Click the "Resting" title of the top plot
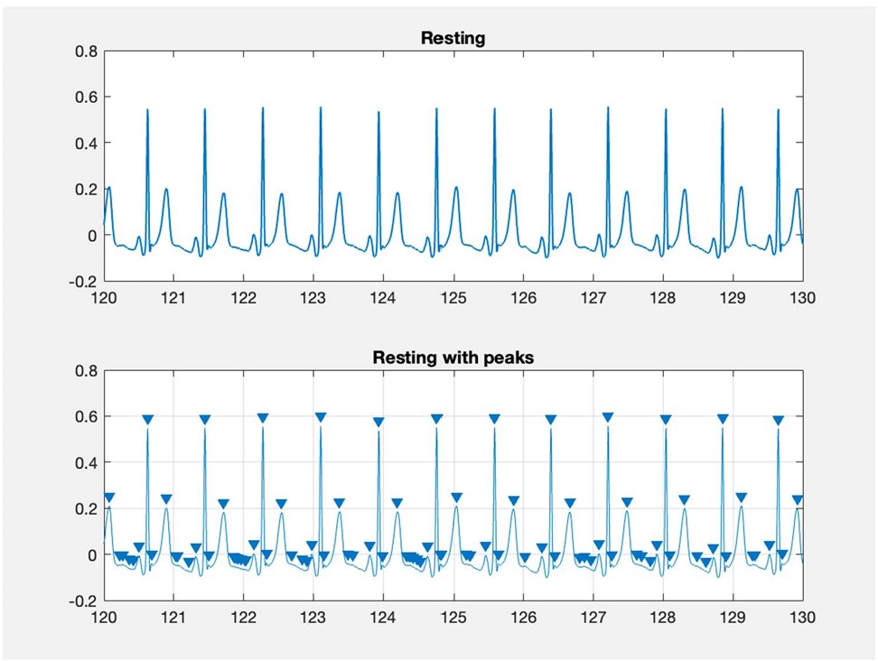878x661 pixels. (x=453, y=39)
